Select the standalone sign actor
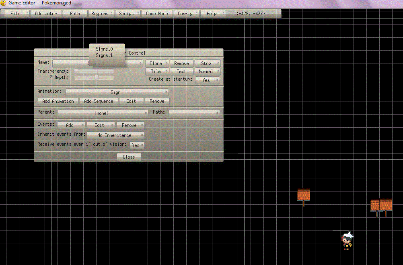Viewport: 403px width, 265px height. pyautogui.click(x=304, y=198)
